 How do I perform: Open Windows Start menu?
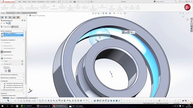click(x=2, y=106)
